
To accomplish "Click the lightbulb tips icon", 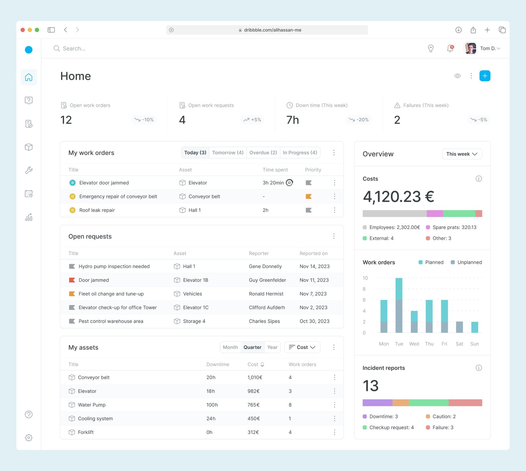I will tap(431, 48).
